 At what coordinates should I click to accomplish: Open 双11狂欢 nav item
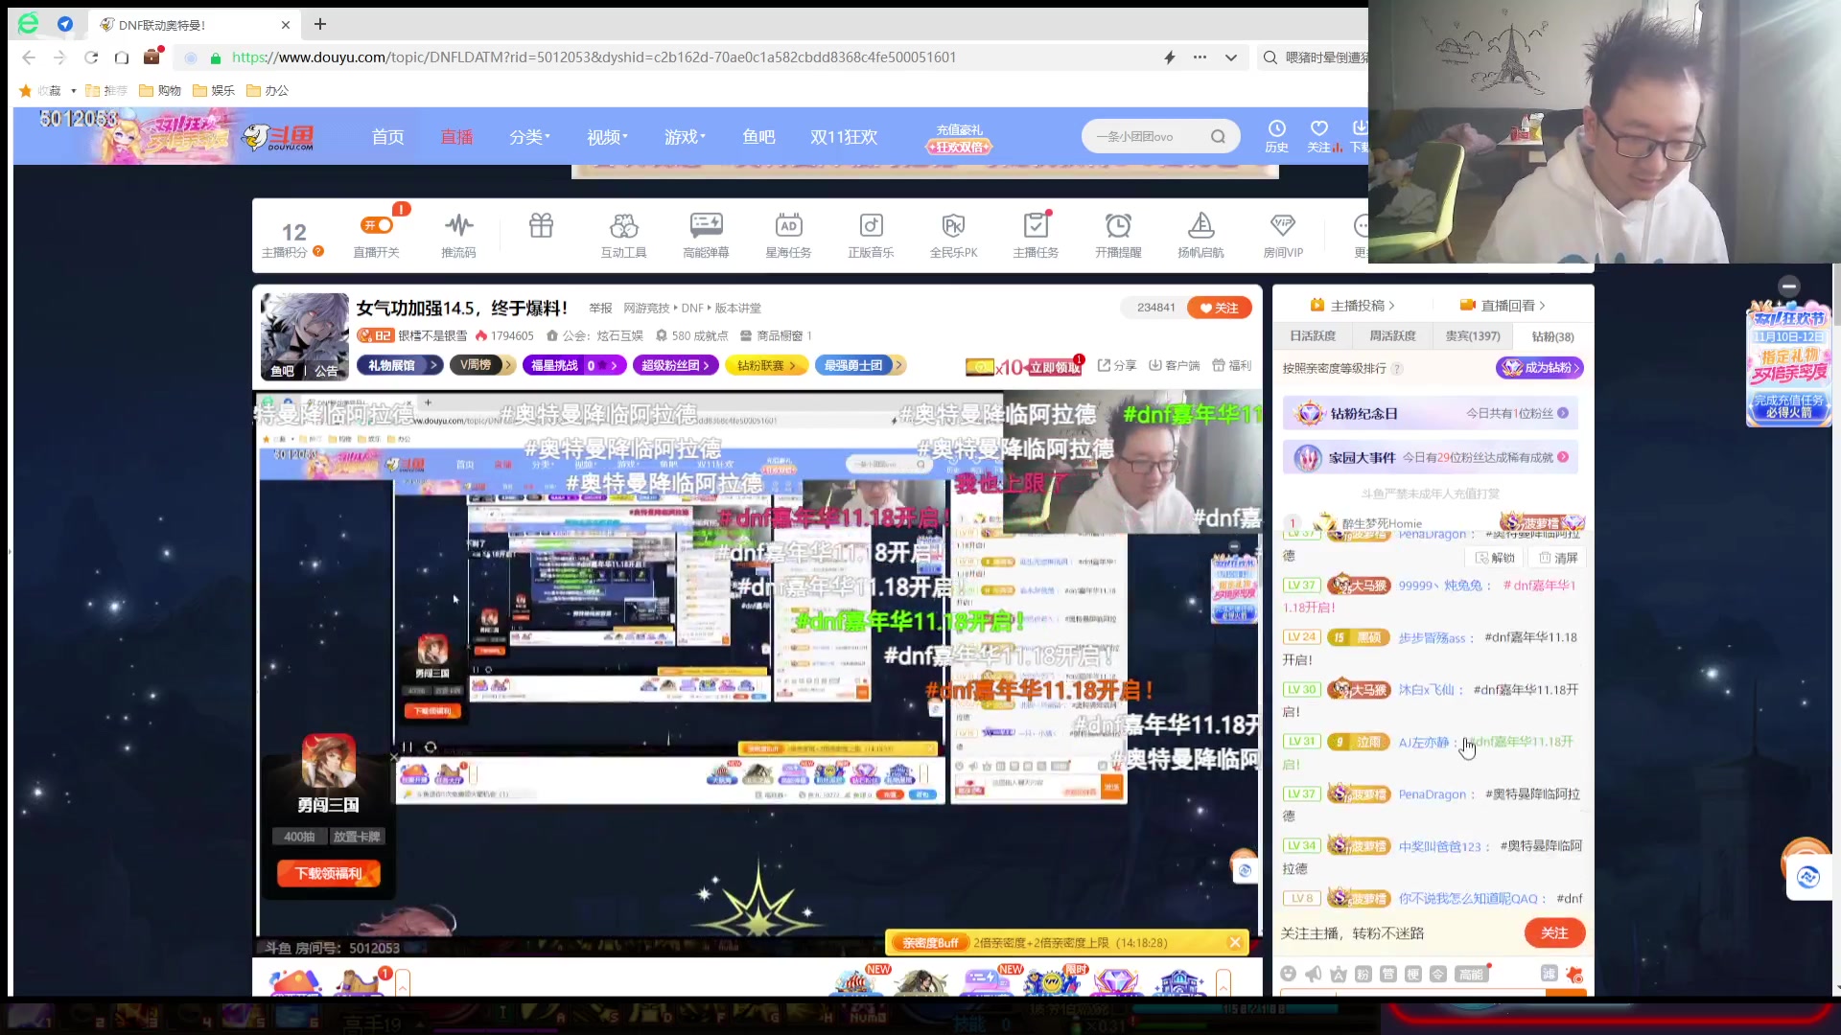[844, 137]
